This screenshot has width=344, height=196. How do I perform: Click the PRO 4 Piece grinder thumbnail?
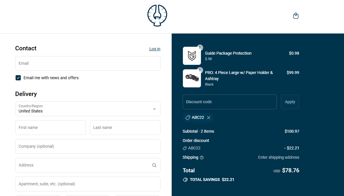tap(192, 78)
